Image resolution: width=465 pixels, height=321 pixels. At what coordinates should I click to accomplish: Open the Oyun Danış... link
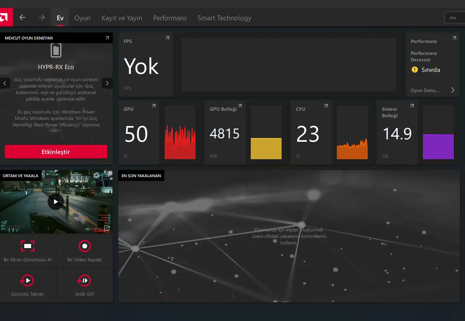425,90
